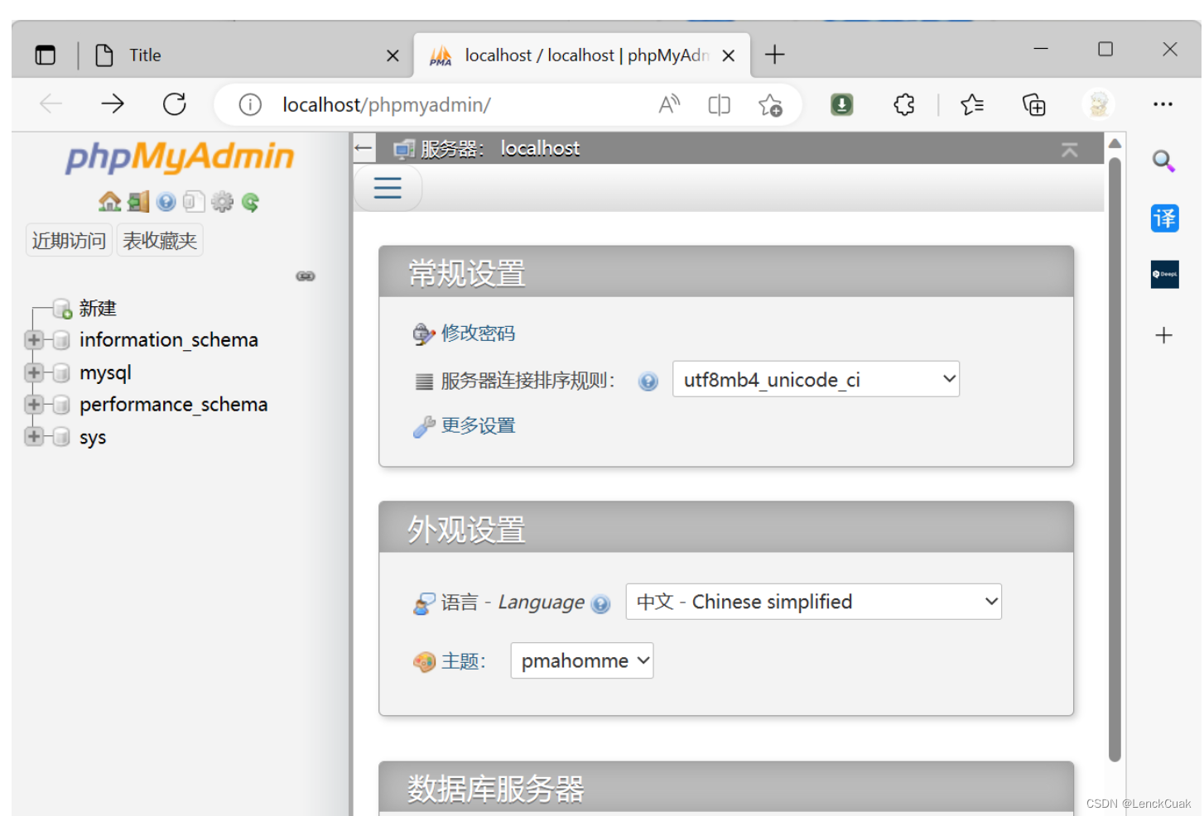Click scrollbar up arrow
Screen dimensions: 1204x816
tap(1115, 143)
